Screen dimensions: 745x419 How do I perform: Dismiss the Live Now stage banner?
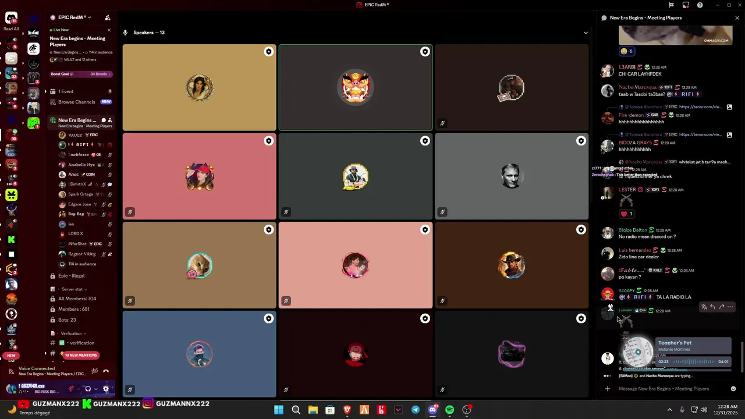[x=109, y=30]
